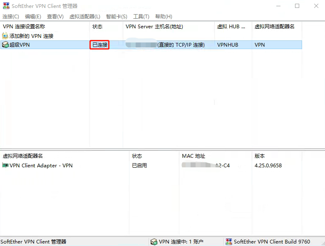Open the 帮助(H) menu
The image size is (325, 246).
[x=164, y=17]
